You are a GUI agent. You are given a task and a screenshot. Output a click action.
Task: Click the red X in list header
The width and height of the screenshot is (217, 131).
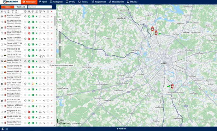[x=52, y=11]
